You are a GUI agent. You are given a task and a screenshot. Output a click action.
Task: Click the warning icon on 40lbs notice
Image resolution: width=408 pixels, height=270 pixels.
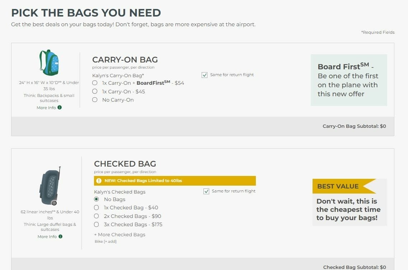click(99, 181)
